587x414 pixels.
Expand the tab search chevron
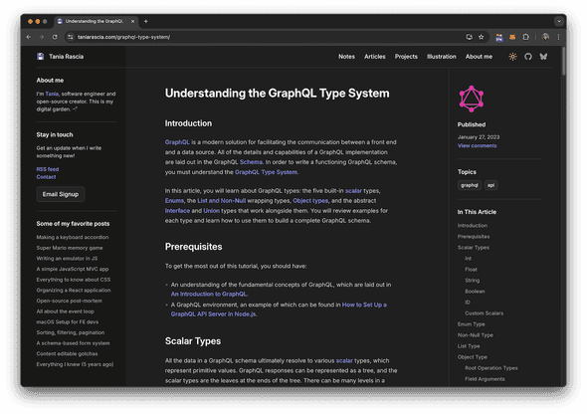tap(559, 21)
